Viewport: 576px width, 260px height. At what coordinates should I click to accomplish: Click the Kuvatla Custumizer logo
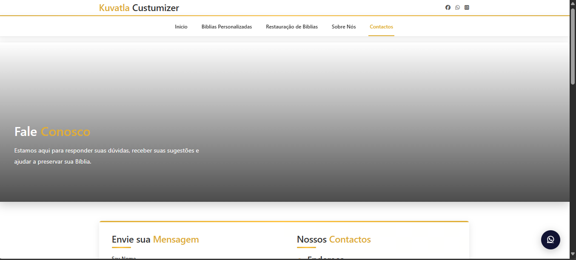[x=139, y=8]
